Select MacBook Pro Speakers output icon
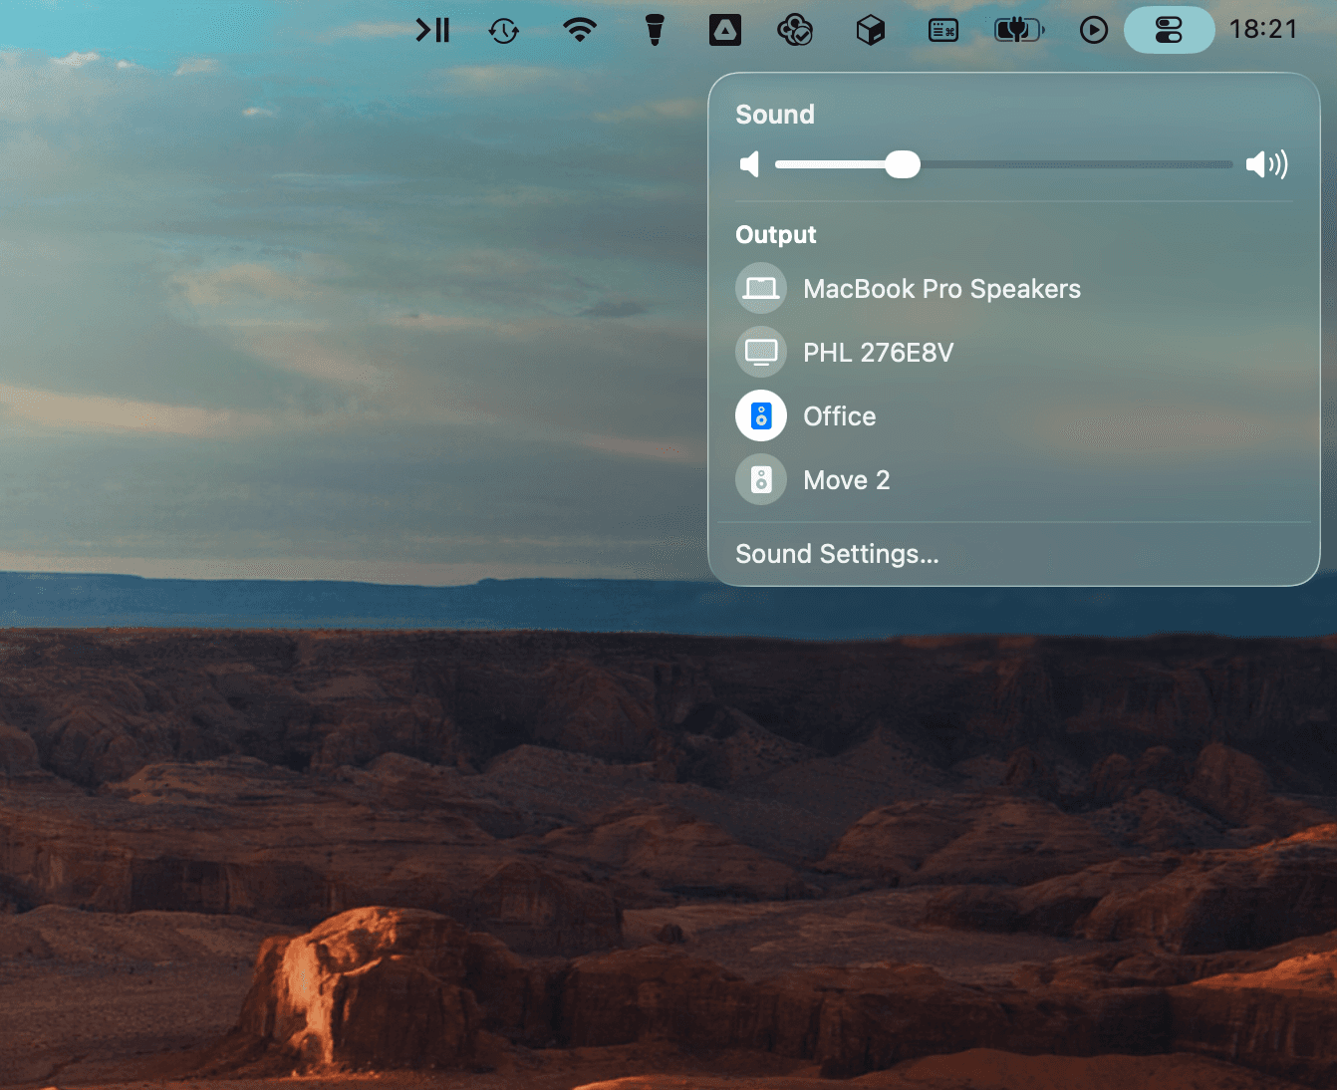This screenshot has width=1337, height=1090. (x=761, y=289)
